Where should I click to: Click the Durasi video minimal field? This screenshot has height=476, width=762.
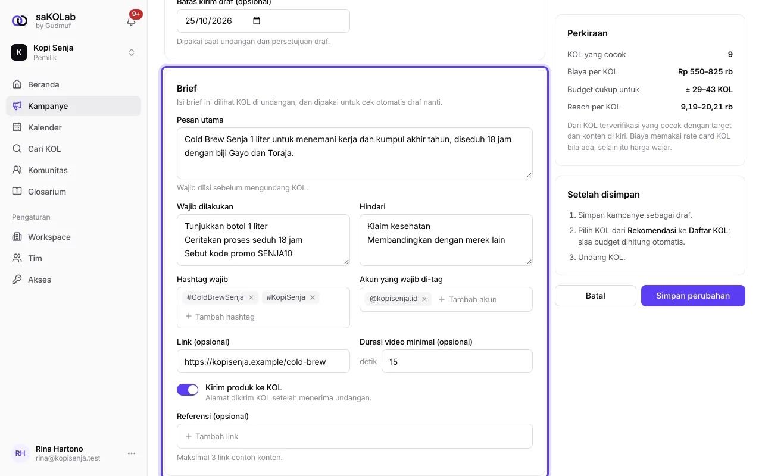coord(457,361)
